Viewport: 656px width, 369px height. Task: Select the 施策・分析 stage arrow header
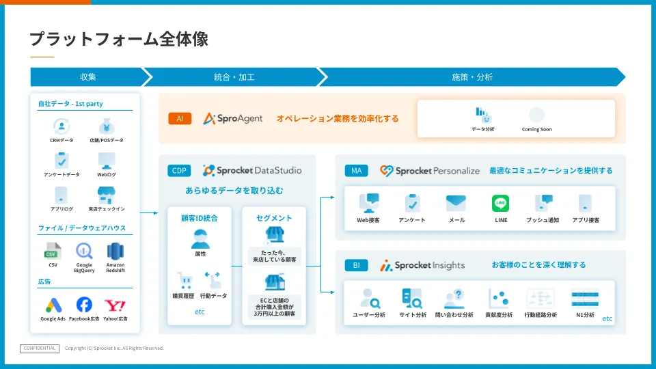coord(472,77)
